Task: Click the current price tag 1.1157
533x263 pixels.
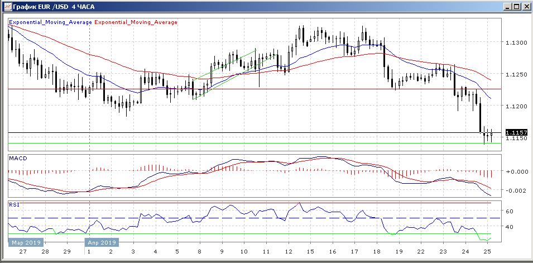Action: pos(516,132)
